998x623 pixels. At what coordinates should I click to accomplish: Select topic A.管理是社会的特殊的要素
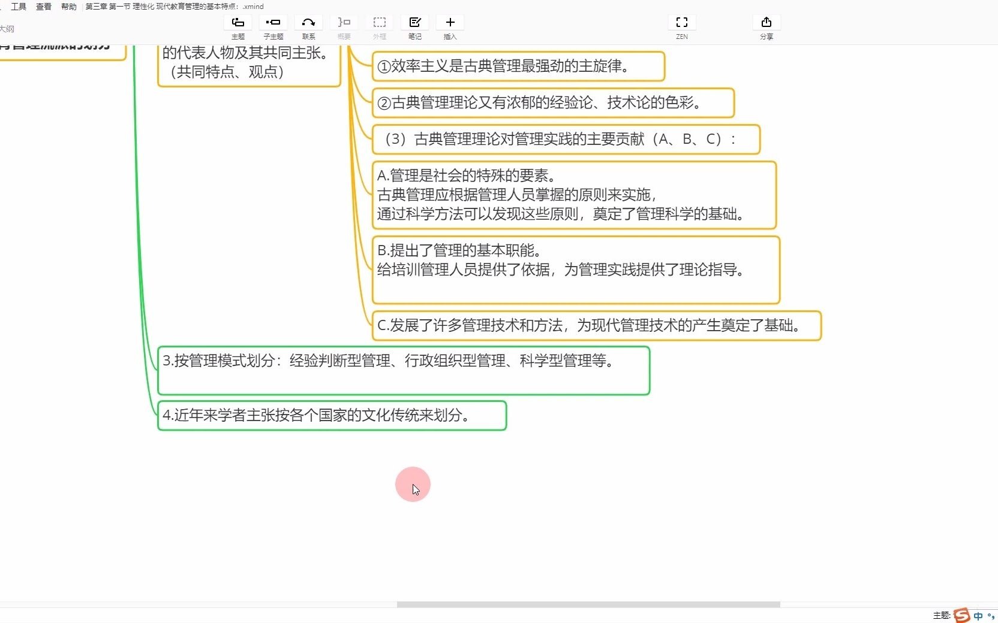pyautogui.click(x=575, y=195)
